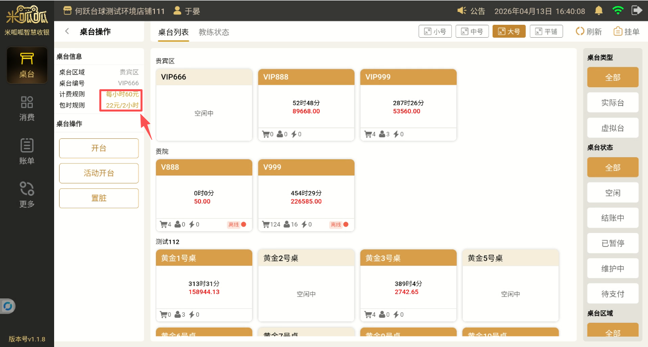
Task: Switch to the 教练状态 tab
Action: 214,32
